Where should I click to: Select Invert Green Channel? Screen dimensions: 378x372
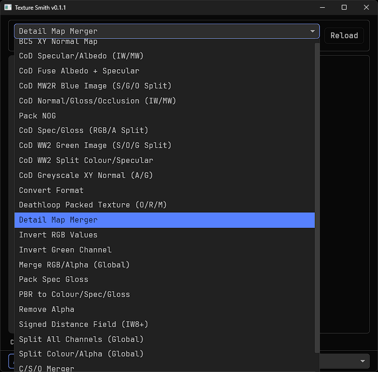[x=164, y=250]
